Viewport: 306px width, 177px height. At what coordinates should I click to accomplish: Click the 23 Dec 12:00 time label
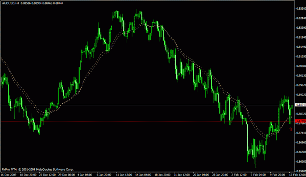47,175
